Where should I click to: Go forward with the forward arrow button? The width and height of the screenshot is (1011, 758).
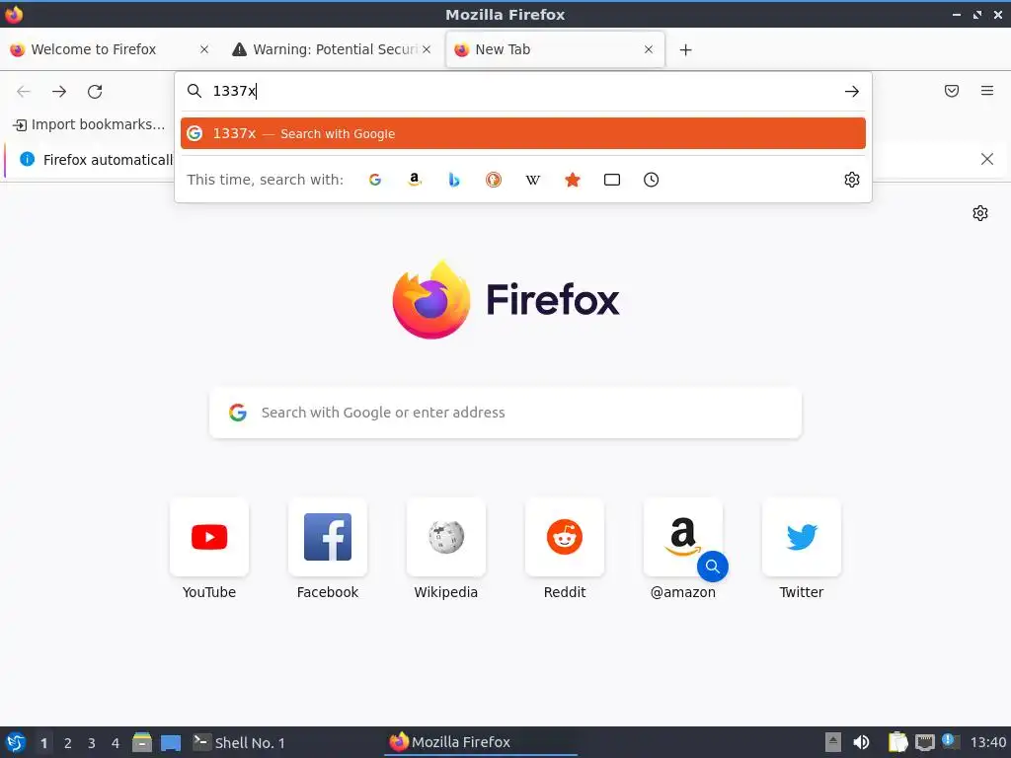tap(59, 92)
